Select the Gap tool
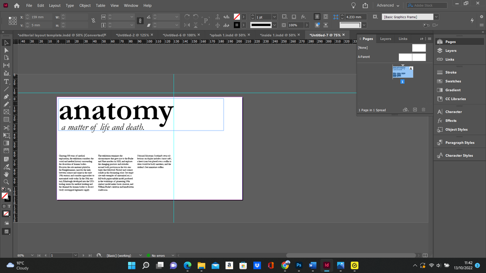This screenshot has height=273, width=486. (6, 65)
